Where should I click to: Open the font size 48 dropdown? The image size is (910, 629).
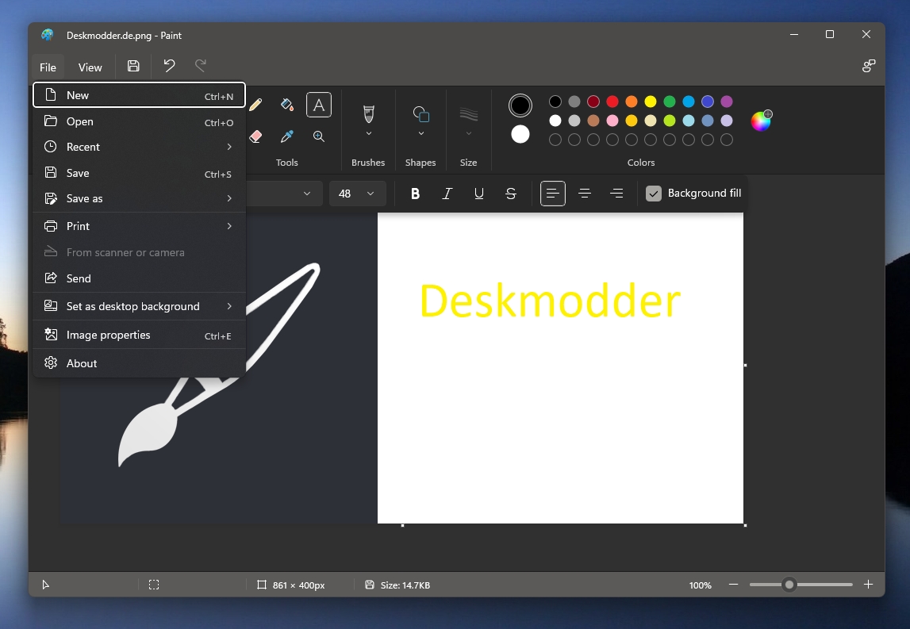(x=358, y=194)
